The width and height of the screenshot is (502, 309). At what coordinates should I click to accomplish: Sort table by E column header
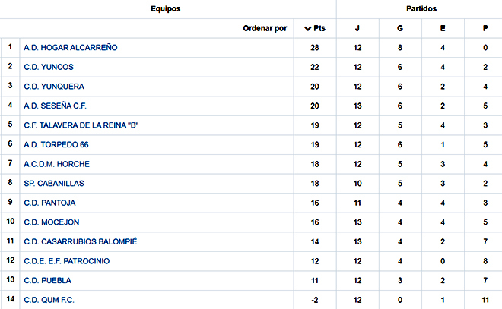pyautogui.click(x=443, y=28)
